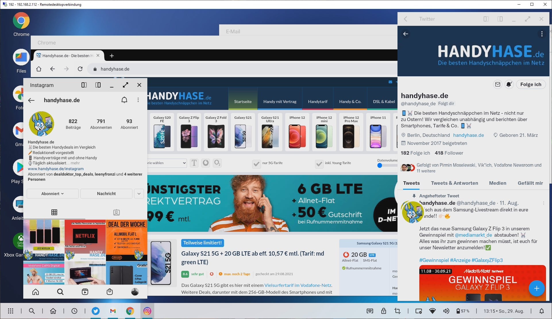This screenshot has height=319, width=552.
Task: Switch to Twitter app in the shelf
Action: (96, 311)
